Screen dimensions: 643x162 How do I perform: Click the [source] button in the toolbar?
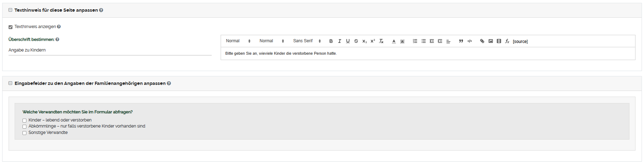tap(520, 42)
